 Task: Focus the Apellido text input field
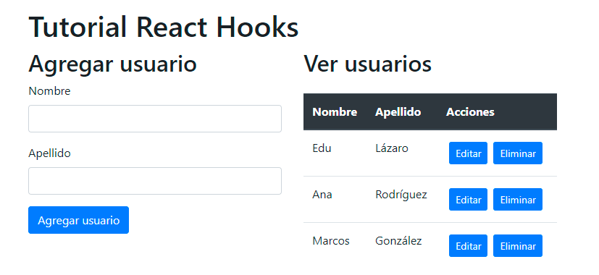pos(155,181)
